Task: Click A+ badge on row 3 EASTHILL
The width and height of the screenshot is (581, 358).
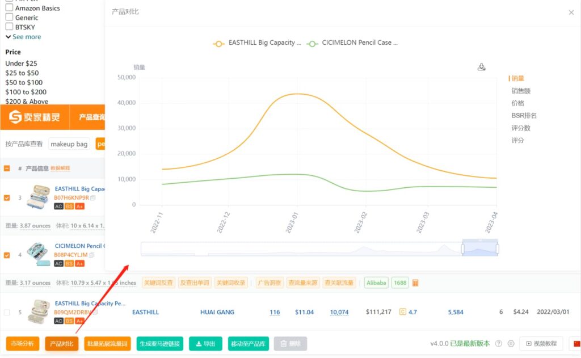Action: point(79,206)
